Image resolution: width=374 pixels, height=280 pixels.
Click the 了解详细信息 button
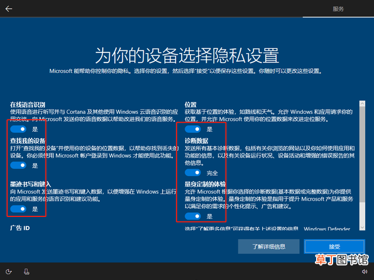tap(269, 246)
